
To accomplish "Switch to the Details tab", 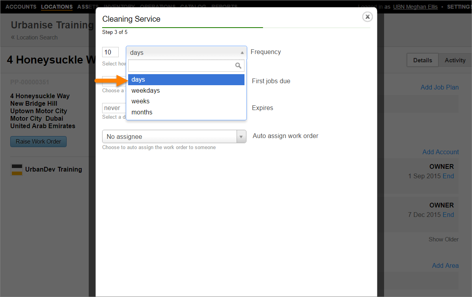I will pyautogui.click(x=422, y=60).
